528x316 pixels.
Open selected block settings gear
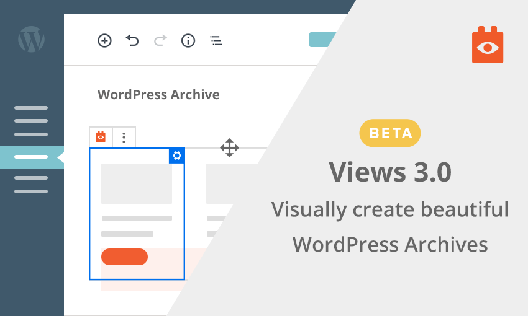point(177,156)
